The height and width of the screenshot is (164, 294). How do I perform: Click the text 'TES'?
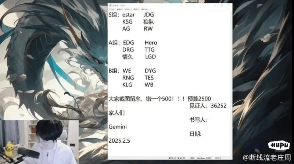click(x=149, y=78)
